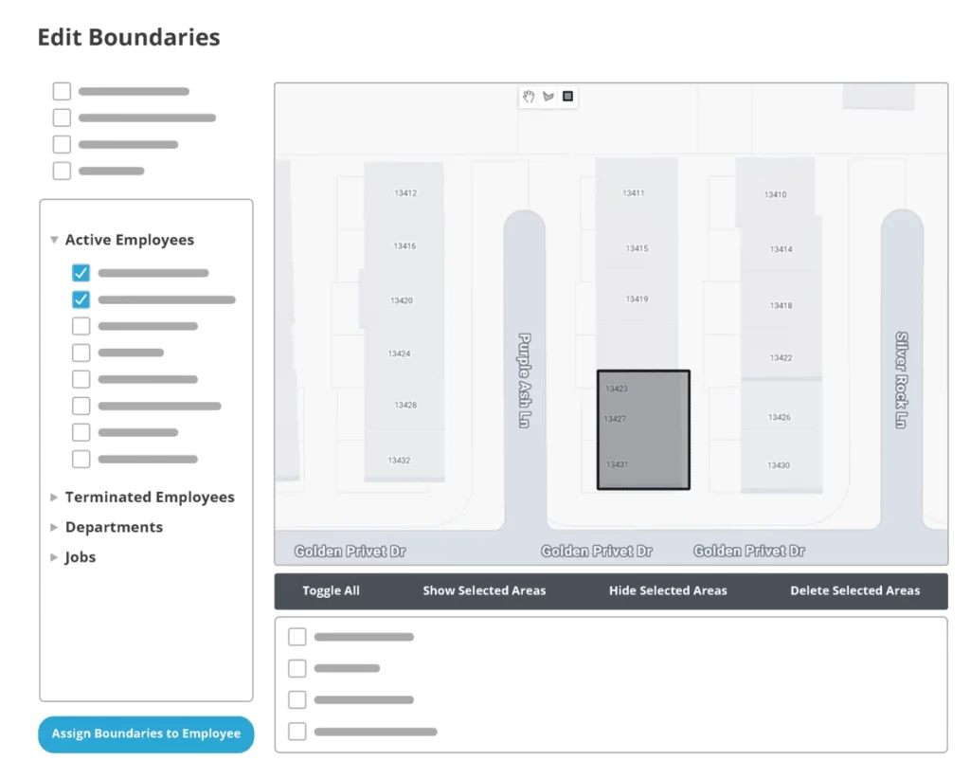Tick the topmost checkbox under Edit Boundaries

click(62, 91)
